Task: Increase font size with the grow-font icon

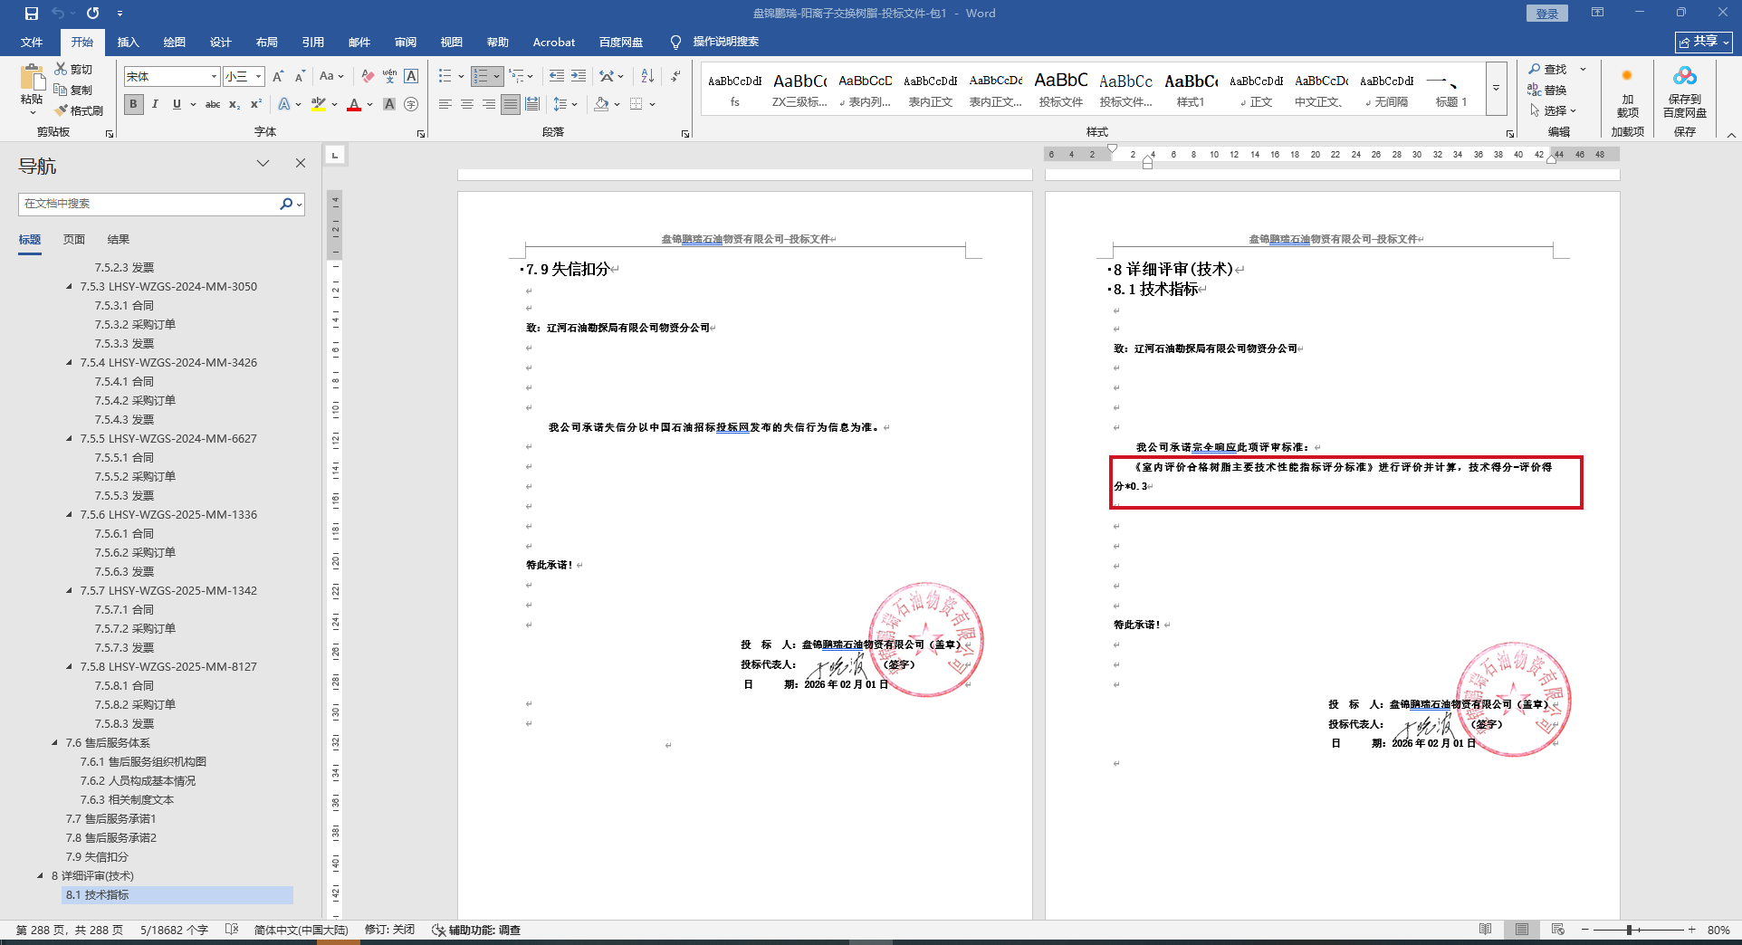Action: [x=278, y=76]
